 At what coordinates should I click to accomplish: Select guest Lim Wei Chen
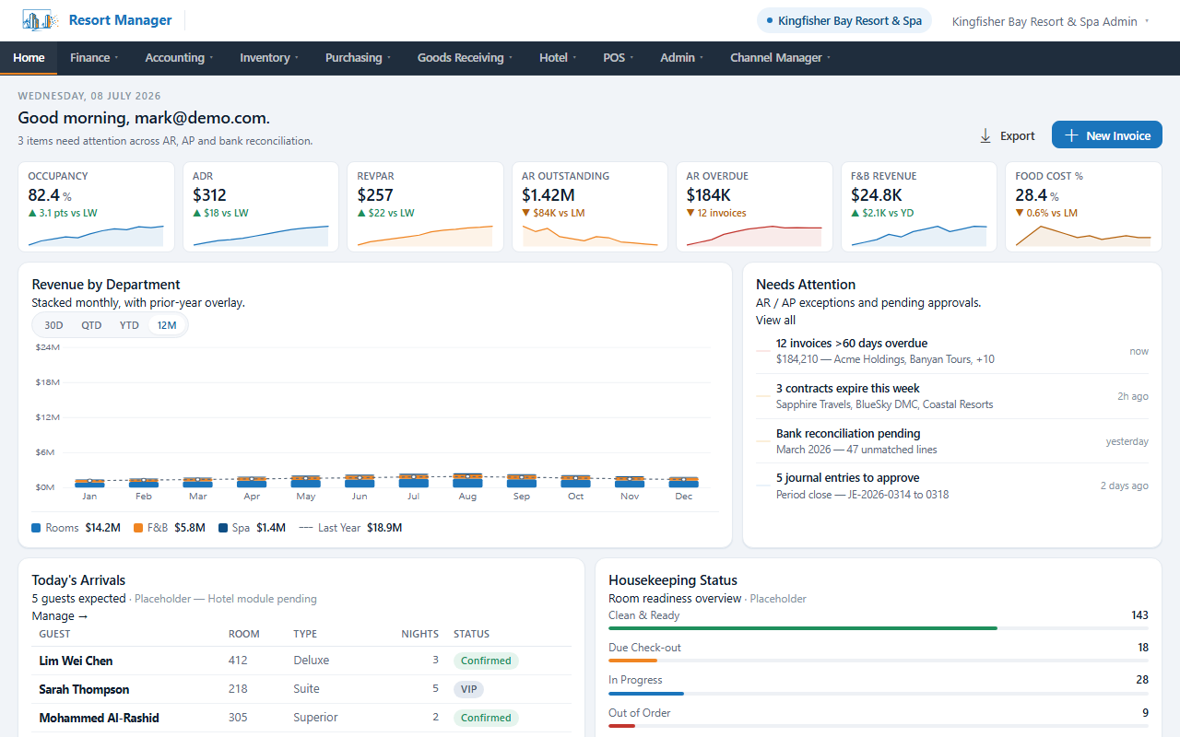(77, 661)
